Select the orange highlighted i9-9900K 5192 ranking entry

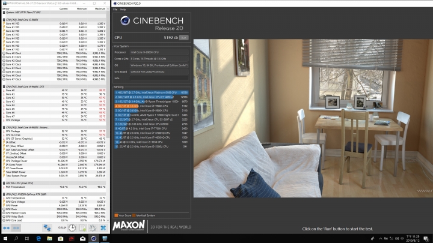[152, 106]
